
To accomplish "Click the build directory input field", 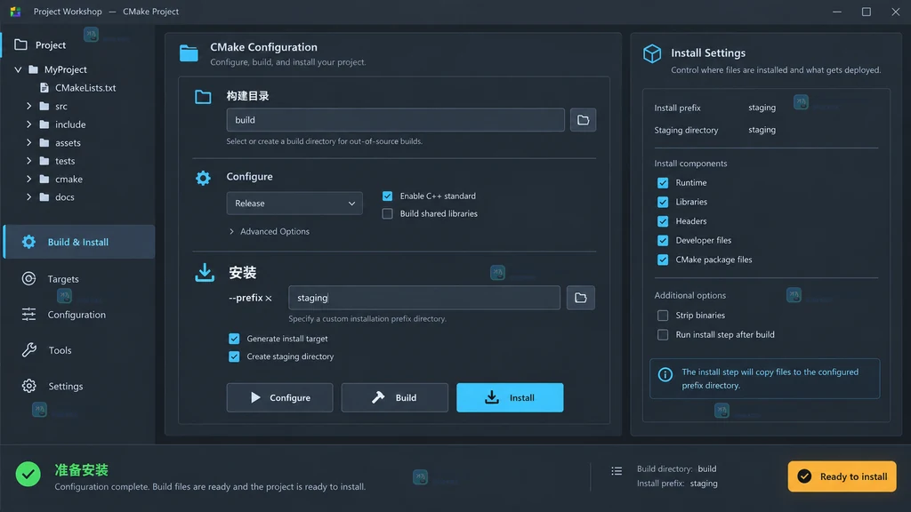I will pyautogui.click(x=395, y=120).
